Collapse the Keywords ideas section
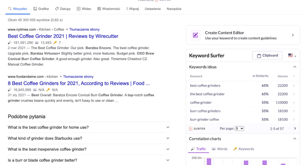This screenshot has height=165, width=304. coord(295,67)
